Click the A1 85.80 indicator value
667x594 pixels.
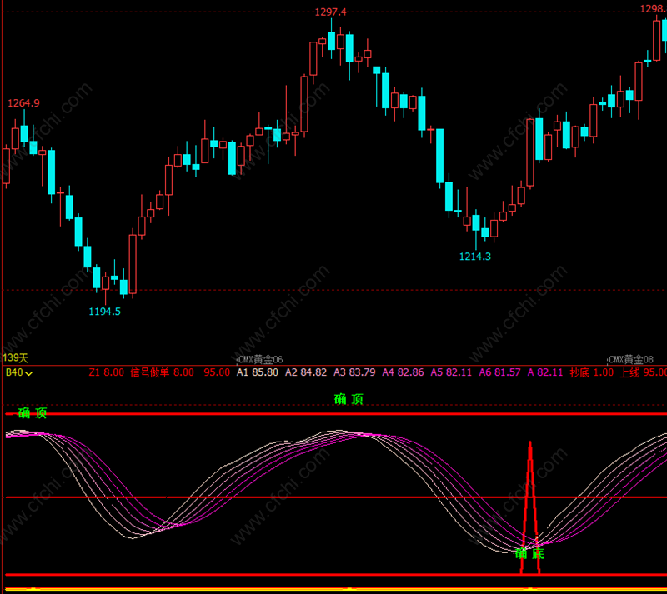click(x=258, y=372)
